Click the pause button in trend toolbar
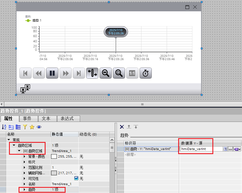This screenshot has height=193, width=242. click(x=52, y=73)
